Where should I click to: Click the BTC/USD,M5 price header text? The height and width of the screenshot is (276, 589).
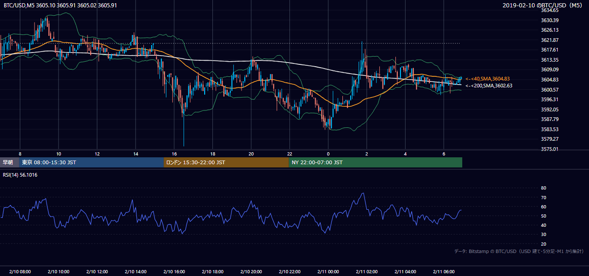tap(60, 5)
